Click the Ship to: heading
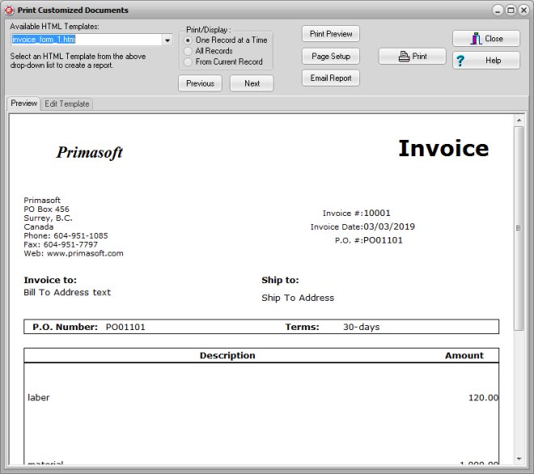This screenshot has height=474, width=534. (280, 280)
